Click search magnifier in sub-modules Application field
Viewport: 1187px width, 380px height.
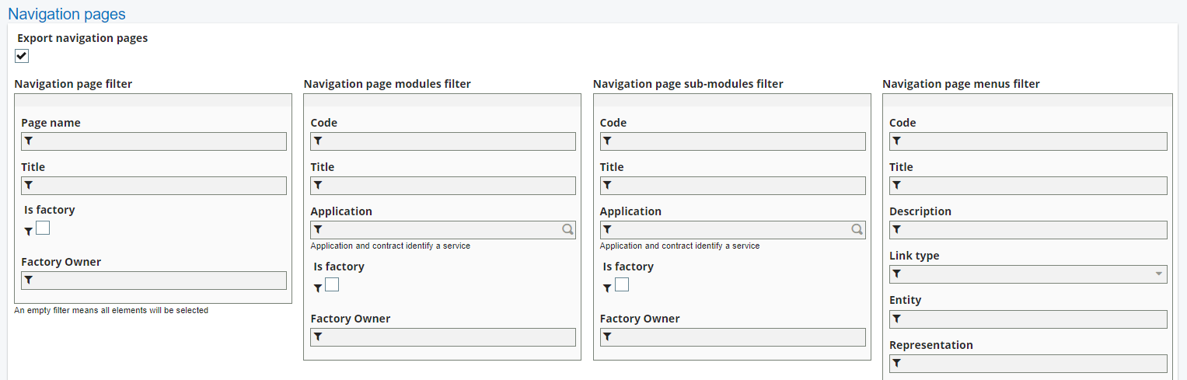[x=857, y=230]
